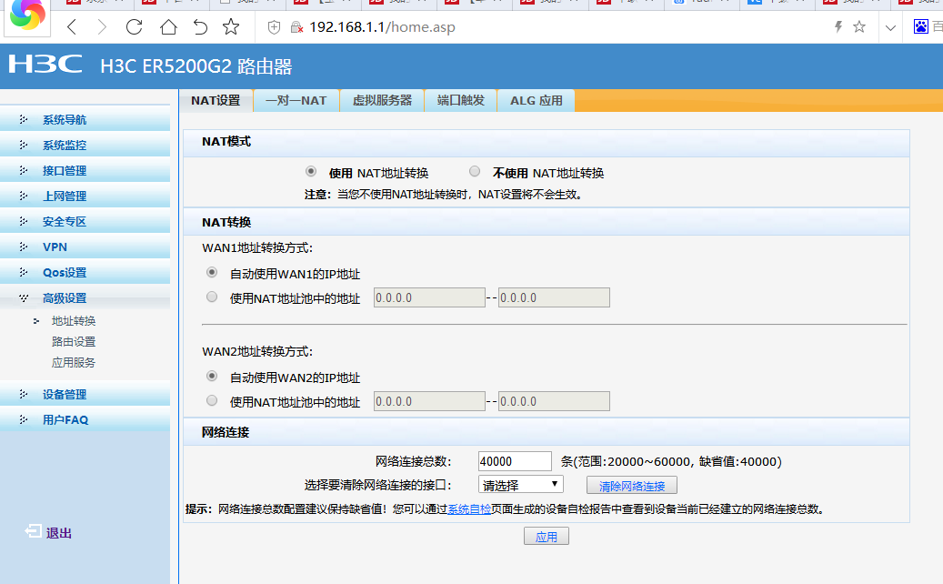The width and height of the screenshot is (943, 584).
Task: Click WAN2 address pool start IP field
Action: 429,401
